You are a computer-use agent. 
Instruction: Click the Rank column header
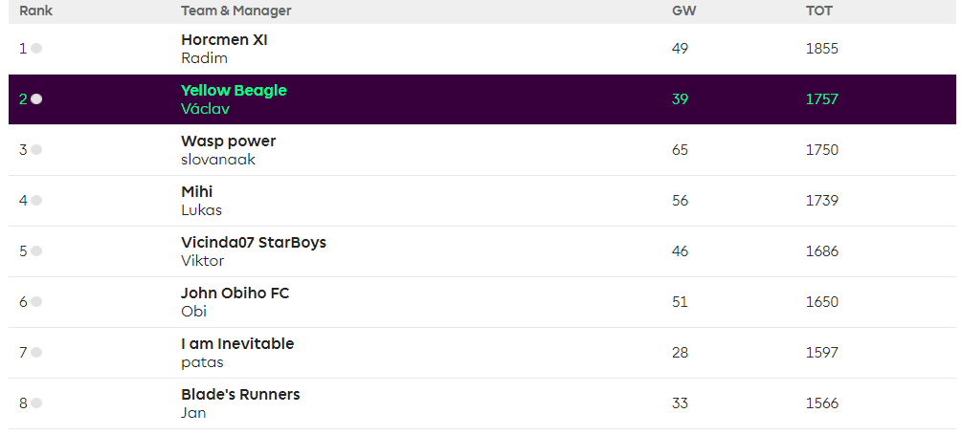[x=35, y=11]
